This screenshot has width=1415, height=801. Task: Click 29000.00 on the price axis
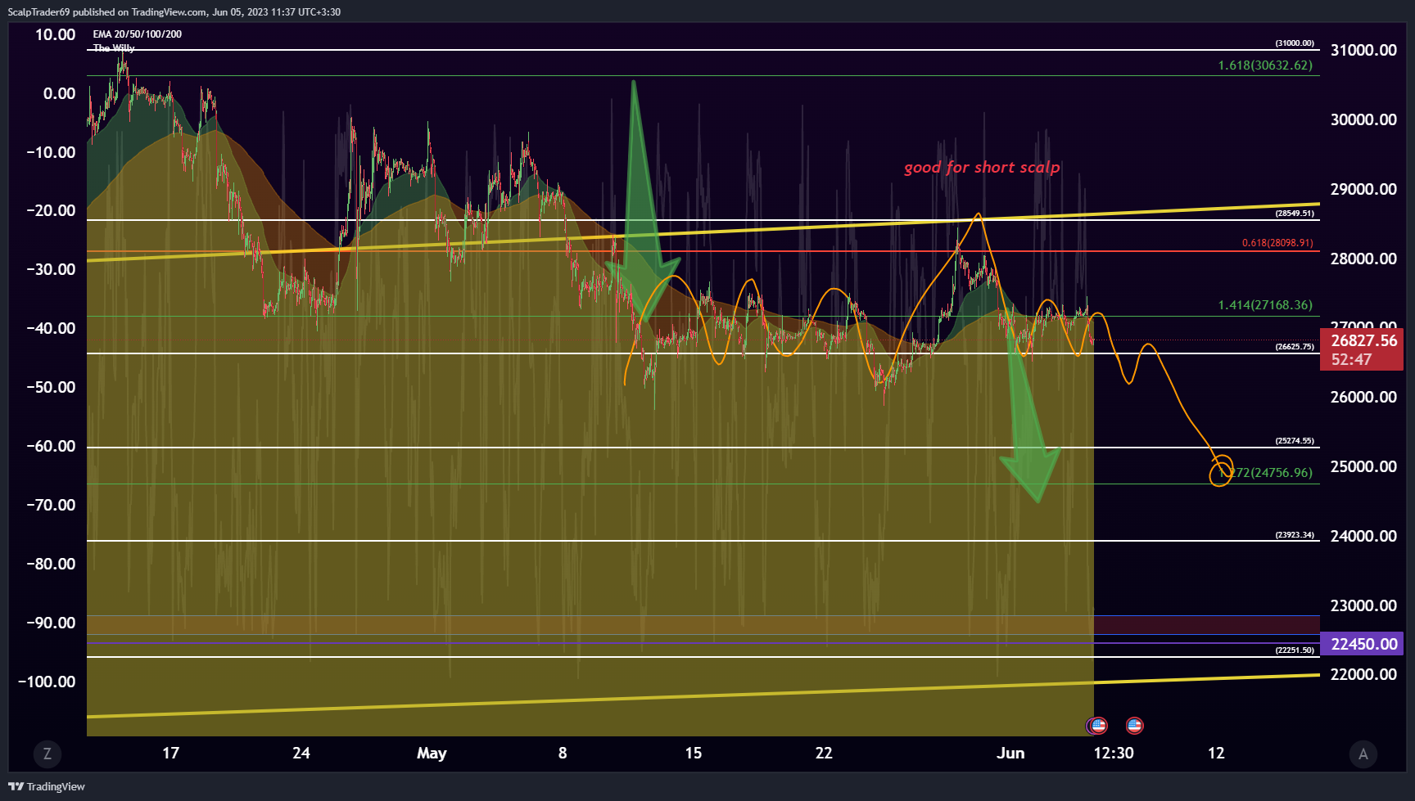pyautogui.click(x=1363, y=189)
